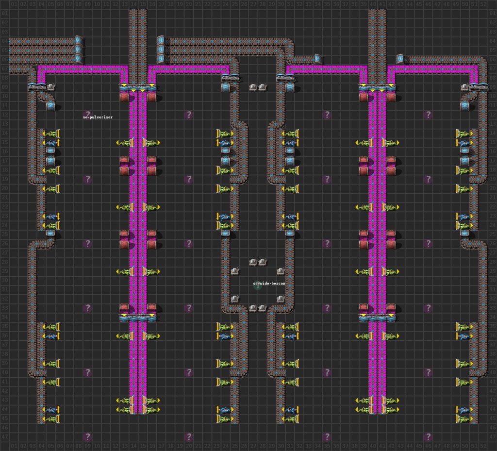Select the splitter at columns 03-04, row 09
The width and height of the screenshot is (497, 451).
click(x=37, y=87)
